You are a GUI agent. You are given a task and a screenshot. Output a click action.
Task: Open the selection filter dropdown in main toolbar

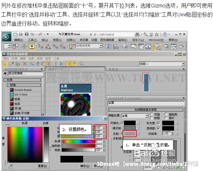(9, 46)
